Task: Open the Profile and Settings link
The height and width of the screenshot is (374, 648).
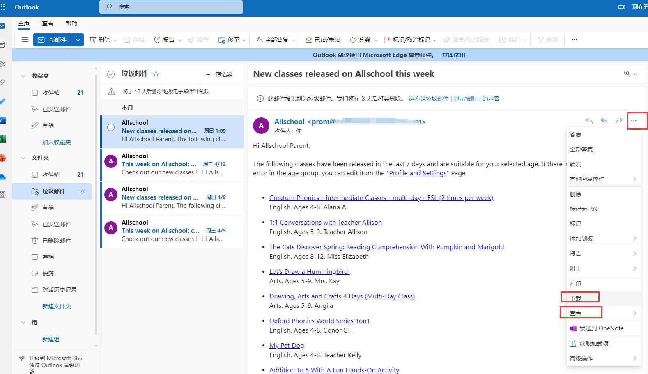Action: tap(418, 173)
